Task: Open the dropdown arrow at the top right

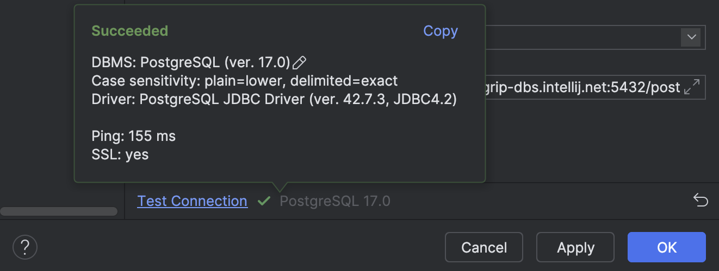Action: [x=691, y=37]
